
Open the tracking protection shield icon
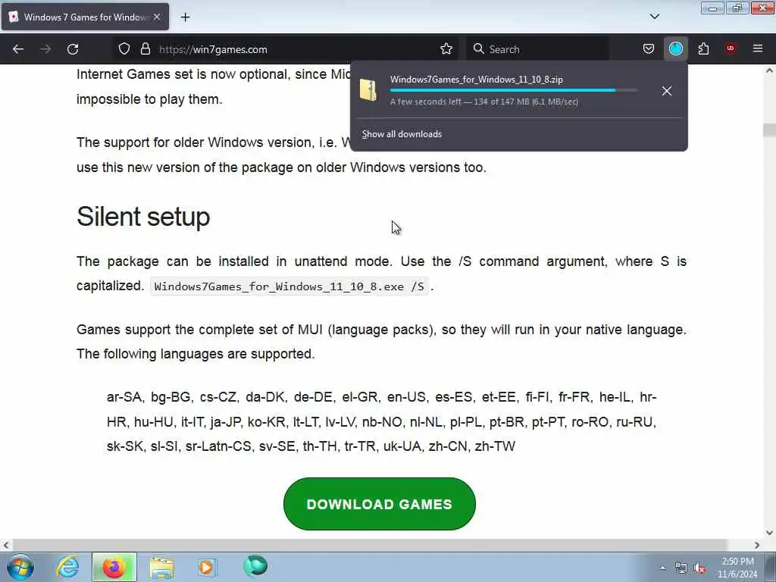point(124,49)
